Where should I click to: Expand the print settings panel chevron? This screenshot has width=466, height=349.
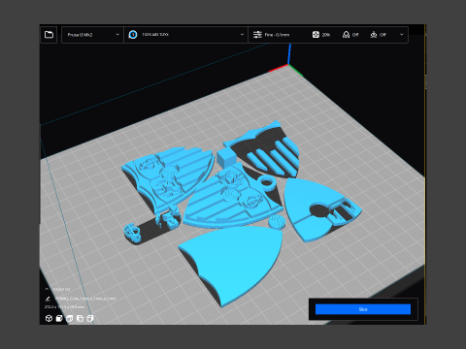click(402, 35)
